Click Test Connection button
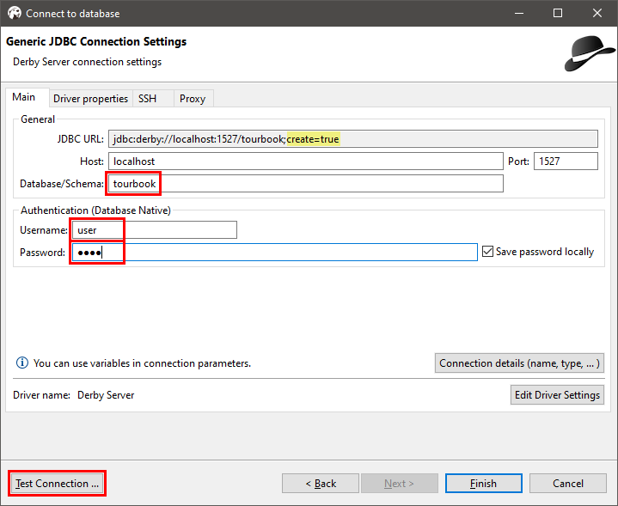 click(x=57, y=484)
